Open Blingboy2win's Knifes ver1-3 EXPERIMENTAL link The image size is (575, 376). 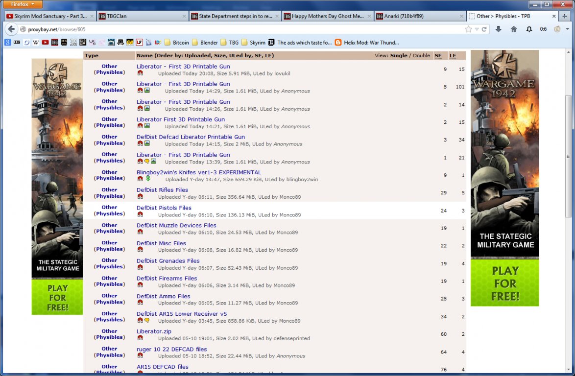(199, 172)
